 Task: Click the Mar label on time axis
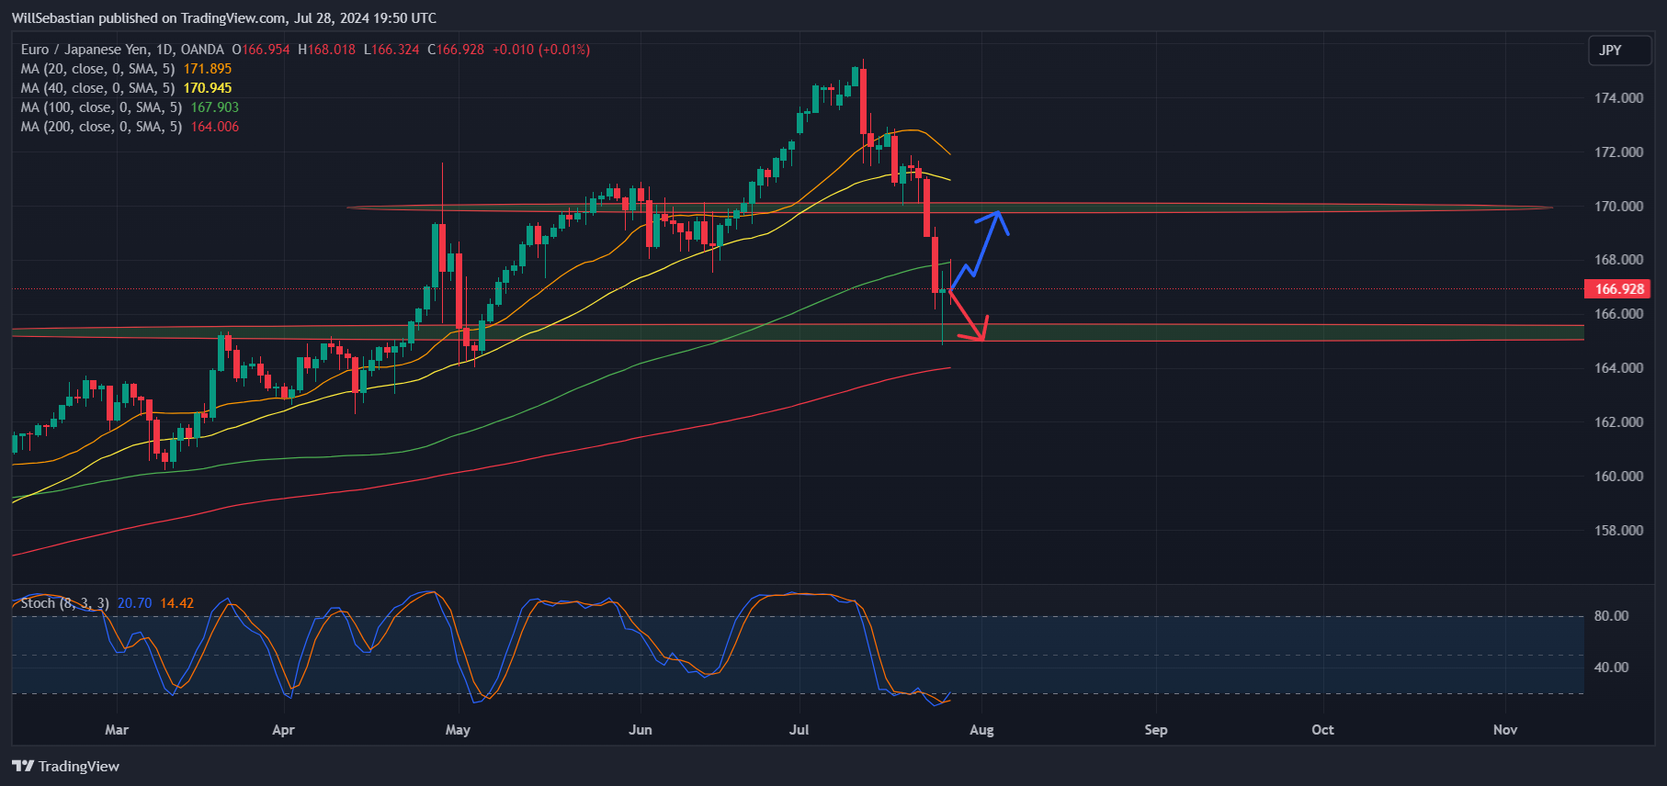pos(117,730)
